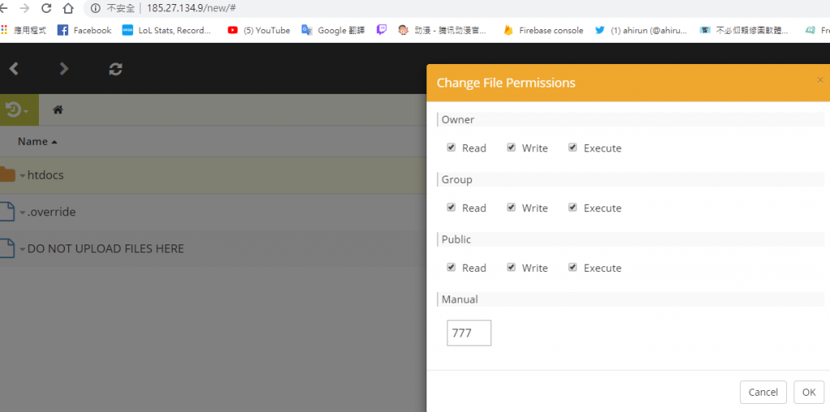Select the DO NOT UPLOAD FILES HERE file icon

(6, 248)
